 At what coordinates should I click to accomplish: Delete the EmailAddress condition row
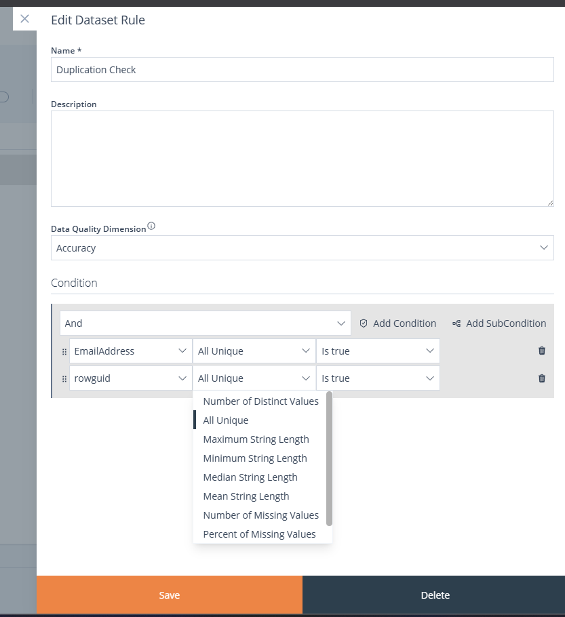click(541, 351)
